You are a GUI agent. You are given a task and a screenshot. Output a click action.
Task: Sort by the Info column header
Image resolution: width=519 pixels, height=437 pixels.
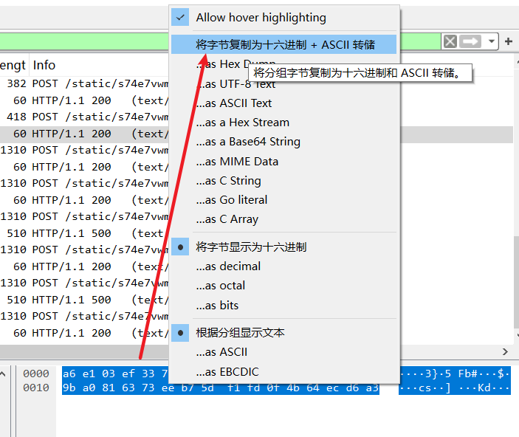(44, 65)
